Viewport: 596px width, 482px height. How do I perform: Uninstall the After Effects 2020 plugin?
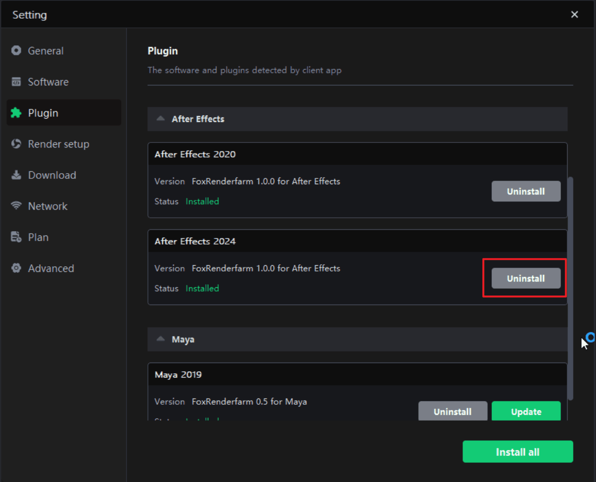[525, 191]
